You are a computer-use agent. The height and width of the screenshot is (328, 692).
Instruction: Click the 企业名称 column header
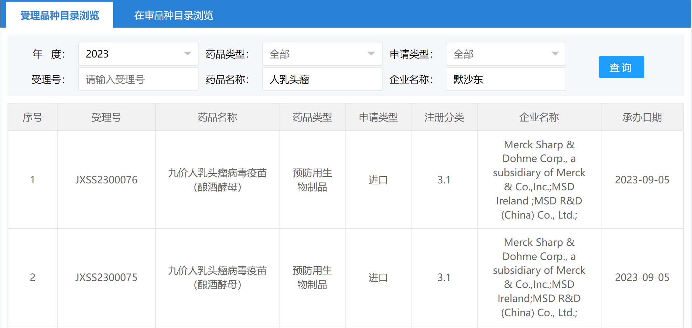[x=539, y=117]
